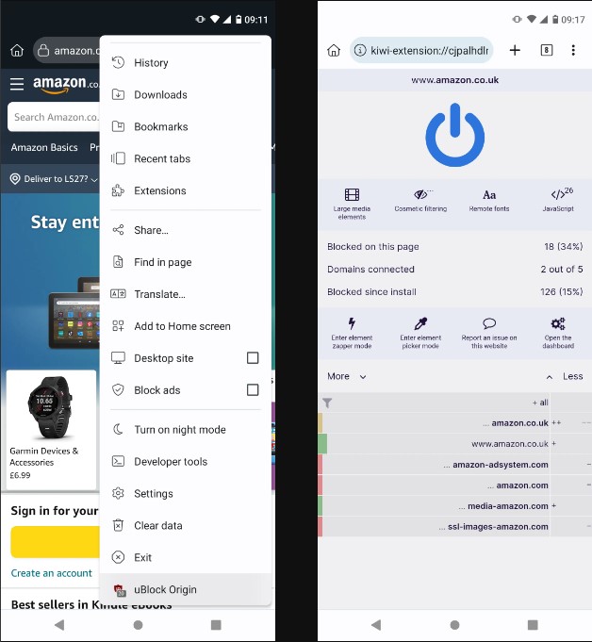592x642 pixels.
Task: Report an issue on this website
Action: pyautogui.click(x=489, y=324)
